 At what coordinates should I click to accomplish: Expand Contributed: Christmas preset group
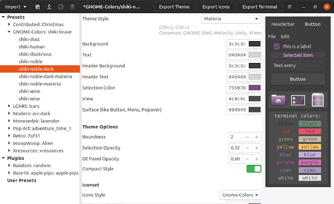[9, 24]
